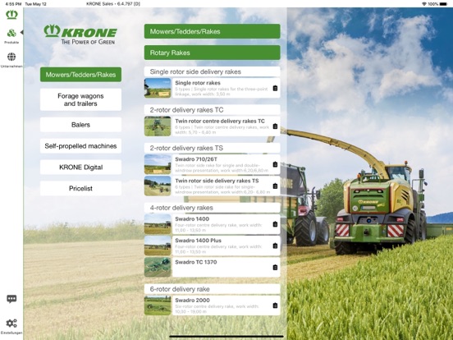Open KRONE Digital category

[80, 167]
